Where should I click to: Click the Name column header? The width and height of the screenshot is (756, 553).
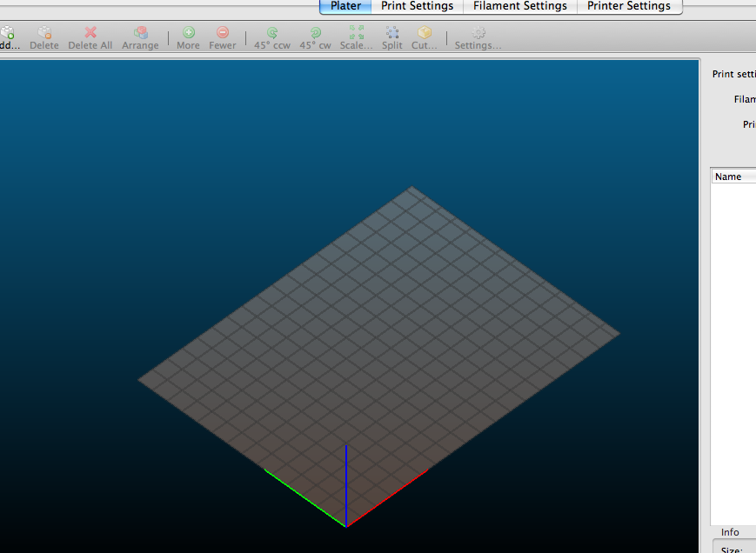coord(733,177)
